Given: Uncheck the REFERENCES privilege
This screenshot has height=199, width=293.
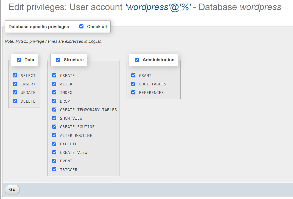Looking at the screenshot, I should 133,93.
